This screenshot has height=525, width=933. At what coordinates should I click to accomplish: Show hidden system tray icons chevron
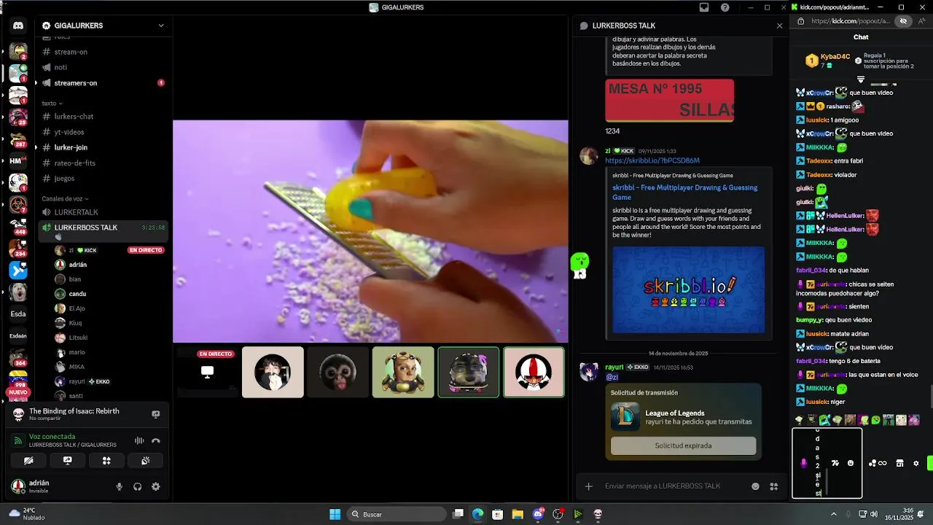(834, 514)
